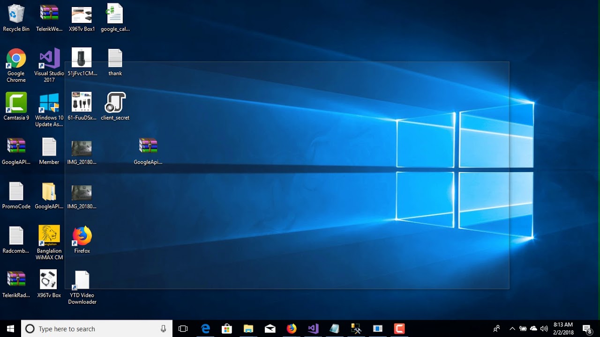Open Microsoft Store from the taskbar
This screenshot has height=337, width=600.
pos(227,329)
